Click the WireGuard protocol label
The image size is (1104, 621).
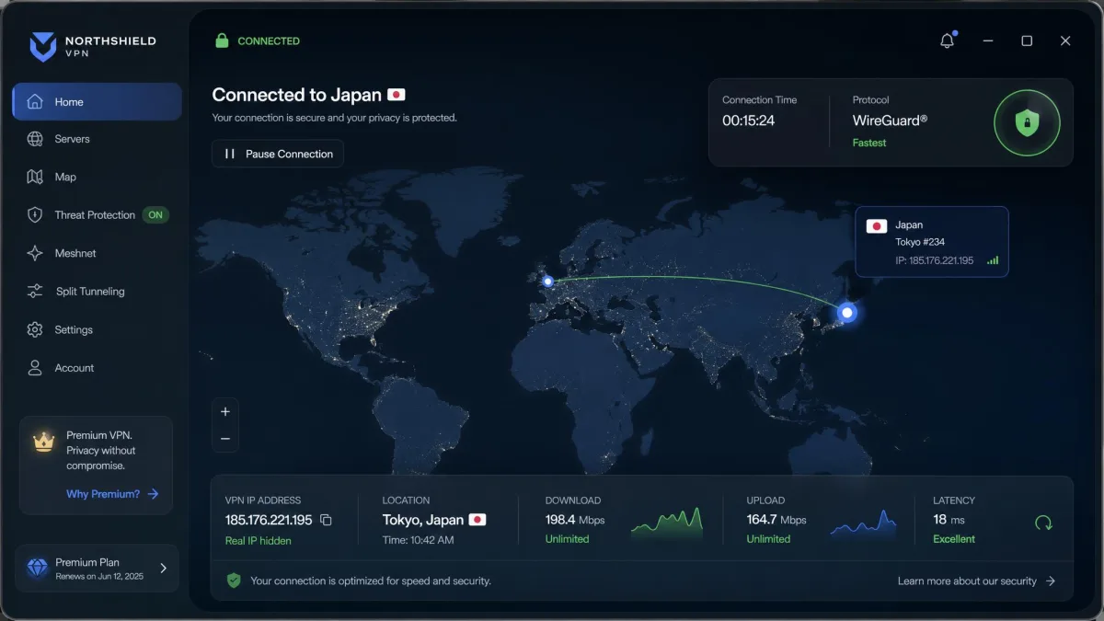pyautogui.click(x=891, y=121)
